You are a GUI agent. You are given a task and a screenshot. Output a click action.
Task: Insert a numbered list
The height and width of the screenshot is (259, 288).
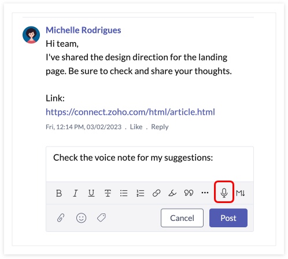click(x=140, y=193)
